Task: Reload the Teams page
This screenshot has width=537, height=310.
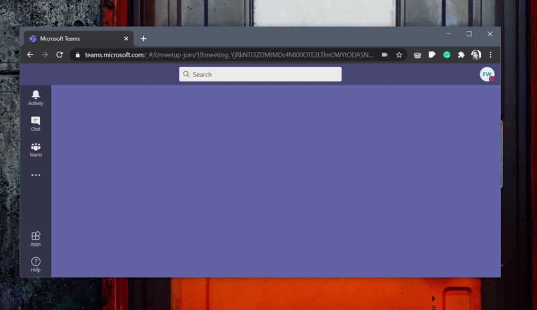Action: [x=59, y=55]
